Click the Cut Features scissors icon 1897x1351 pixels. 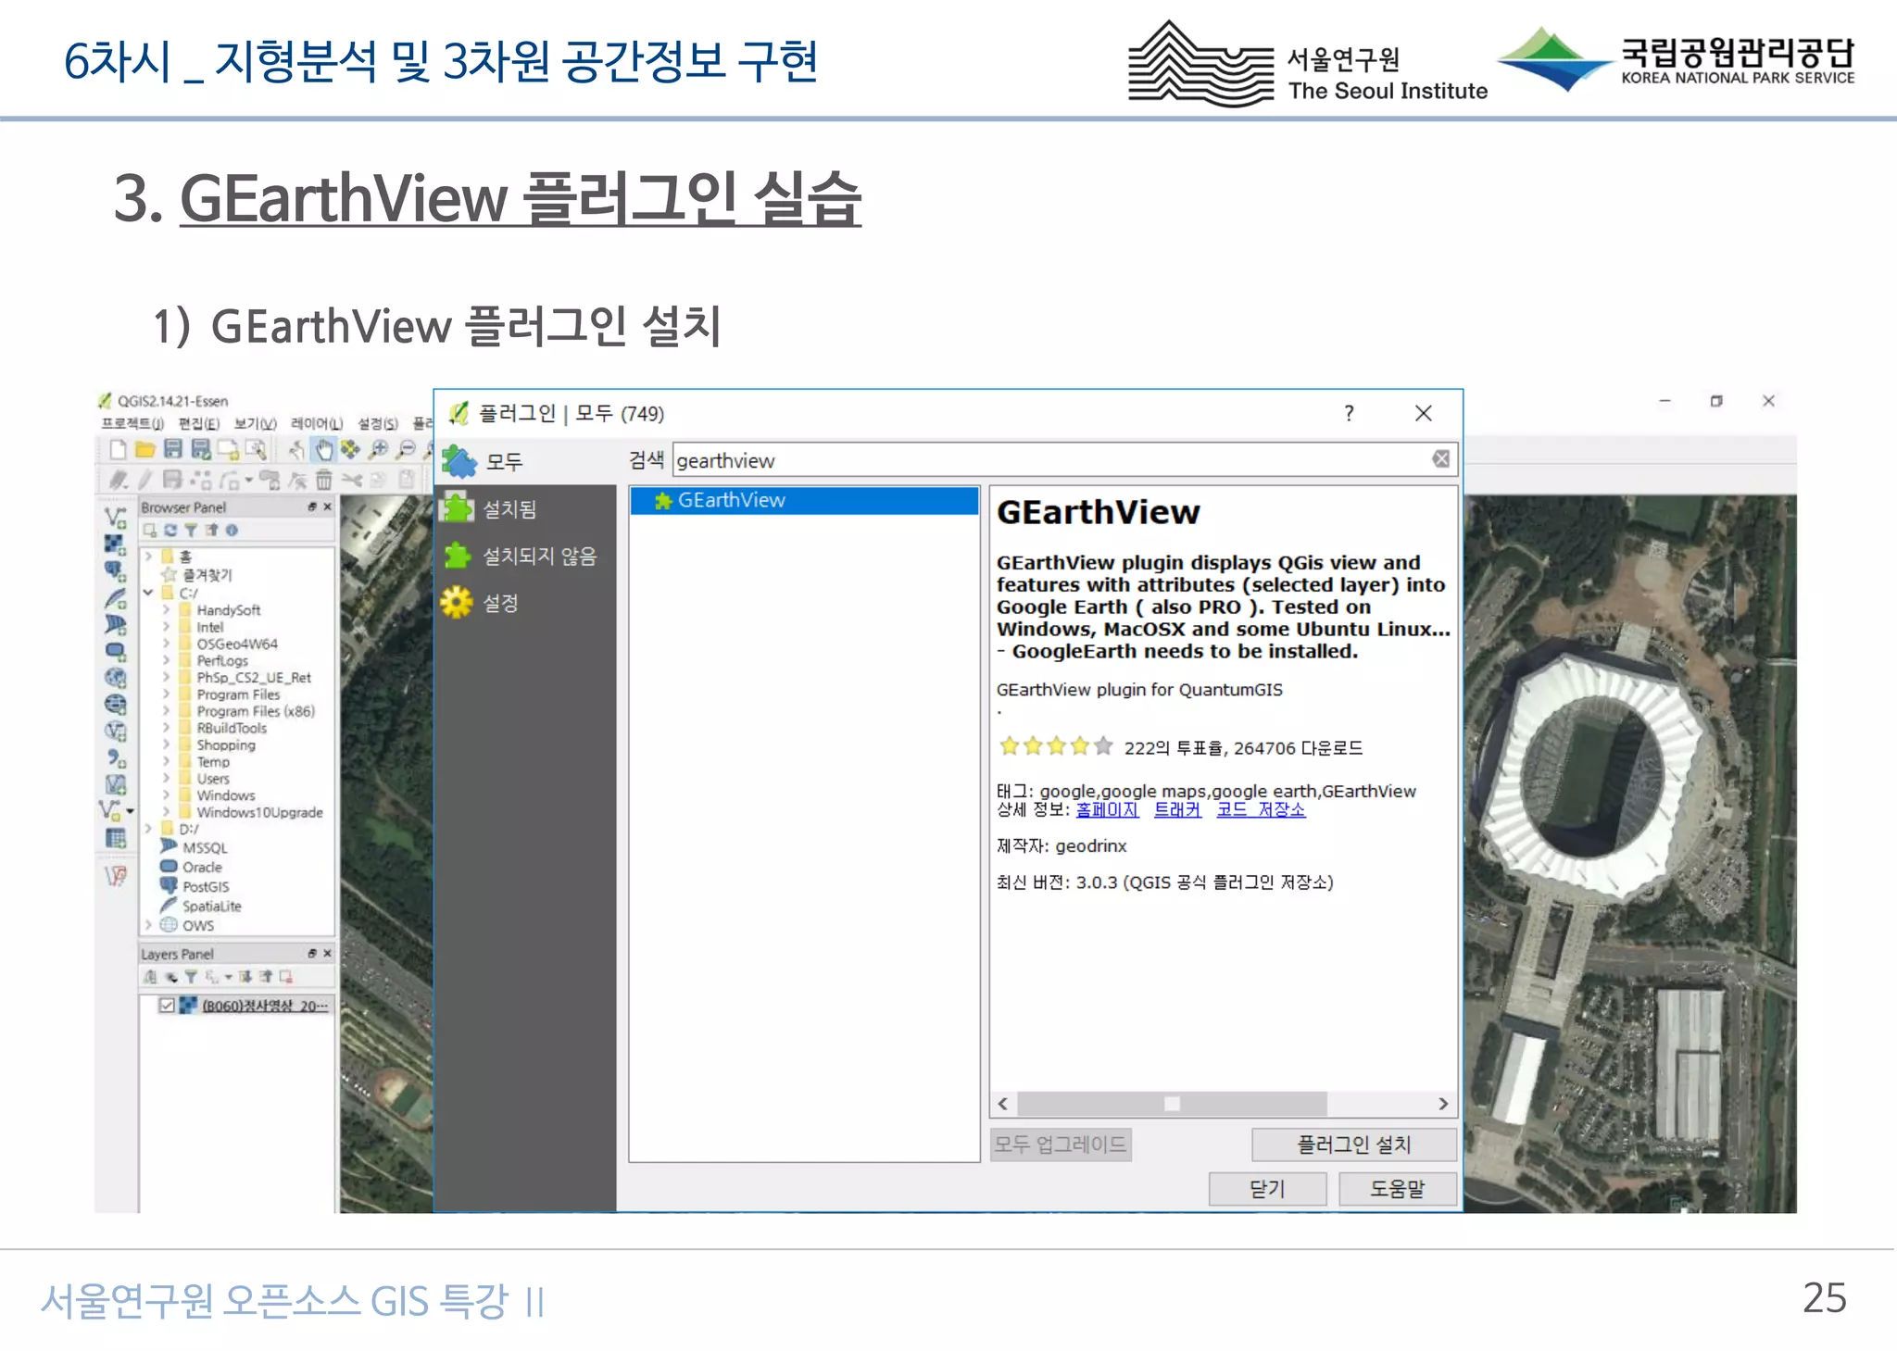pyautogui.click(x=351, y=480)
